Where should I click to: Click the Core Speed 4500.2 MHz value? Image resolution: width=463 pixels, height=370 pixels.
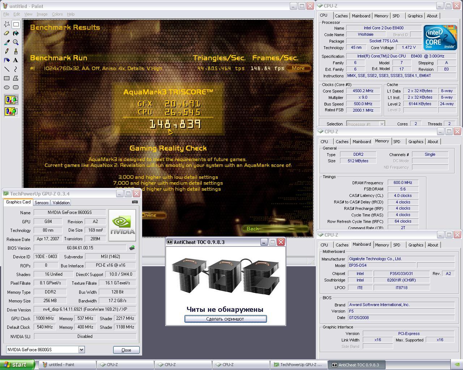pos(363,91)
